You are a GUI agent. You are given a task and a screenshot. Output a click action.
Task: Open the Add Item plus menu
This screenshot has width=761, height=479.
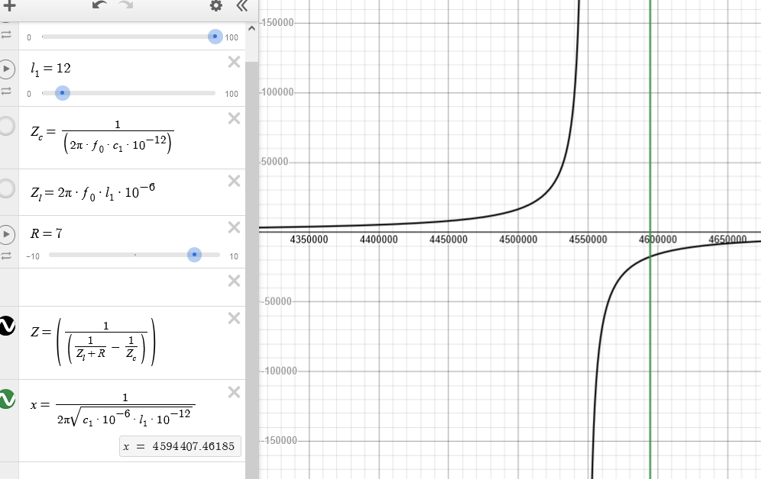point(9,6)
